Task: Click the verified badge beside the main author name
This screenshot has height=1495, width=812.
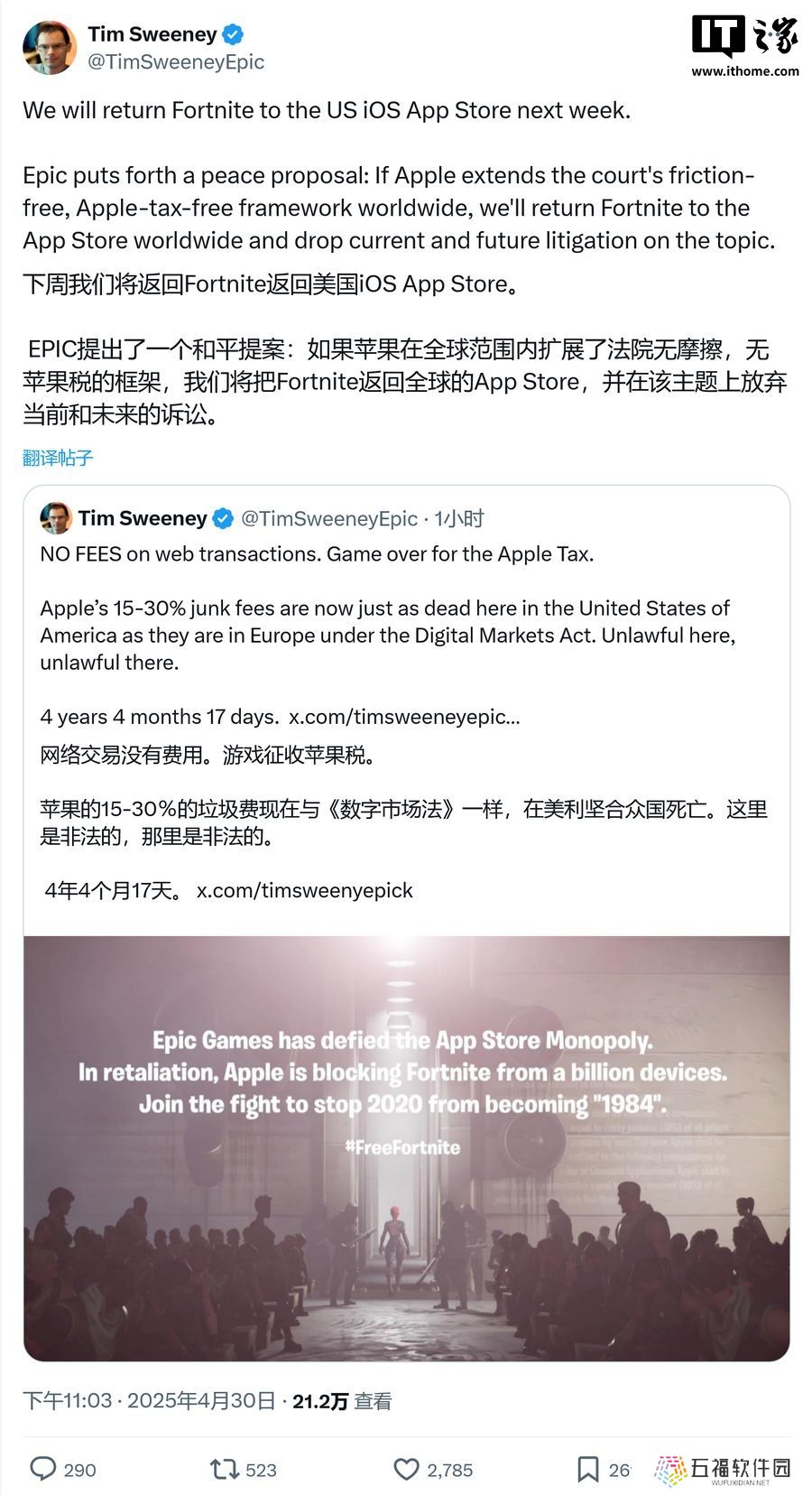Action: 233,35
